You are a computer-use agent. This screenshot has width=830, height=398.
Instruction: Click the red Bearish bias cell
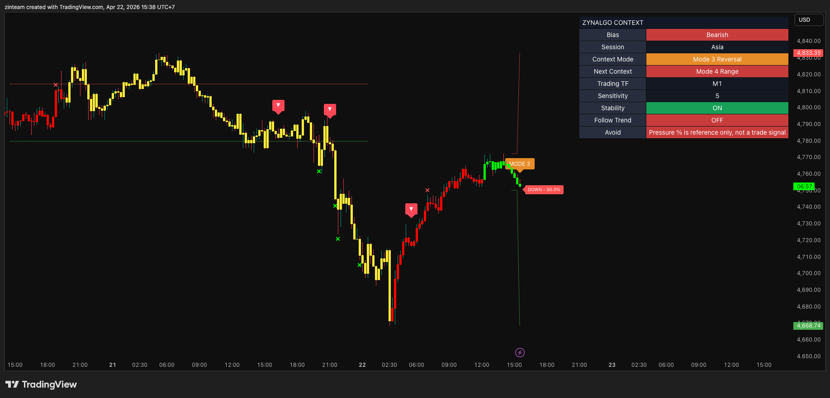[x=717, y=35]
